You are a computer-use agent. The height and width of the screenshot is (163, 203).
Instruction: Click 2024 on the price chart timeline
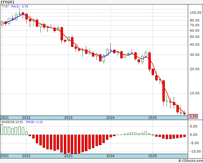tap(110, 118)
